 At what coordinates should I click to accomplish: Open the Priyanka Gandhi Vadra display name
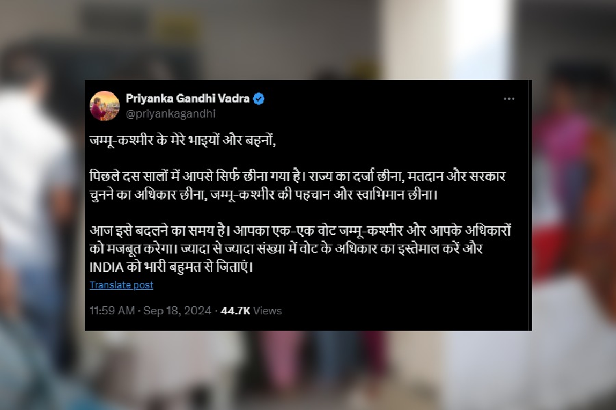tap(188, 98)
